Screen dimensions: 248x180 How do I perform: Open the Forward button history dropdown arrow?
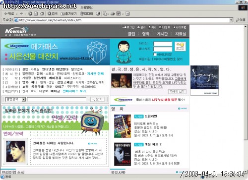(25, 14)
